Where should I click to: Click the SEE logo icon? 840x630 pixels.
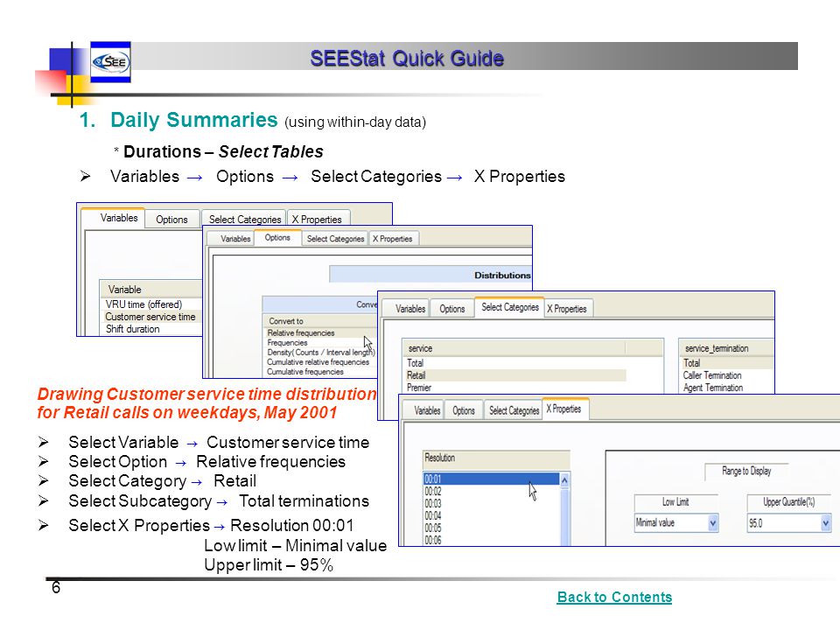pyautogui.click(x=110, y=62)
